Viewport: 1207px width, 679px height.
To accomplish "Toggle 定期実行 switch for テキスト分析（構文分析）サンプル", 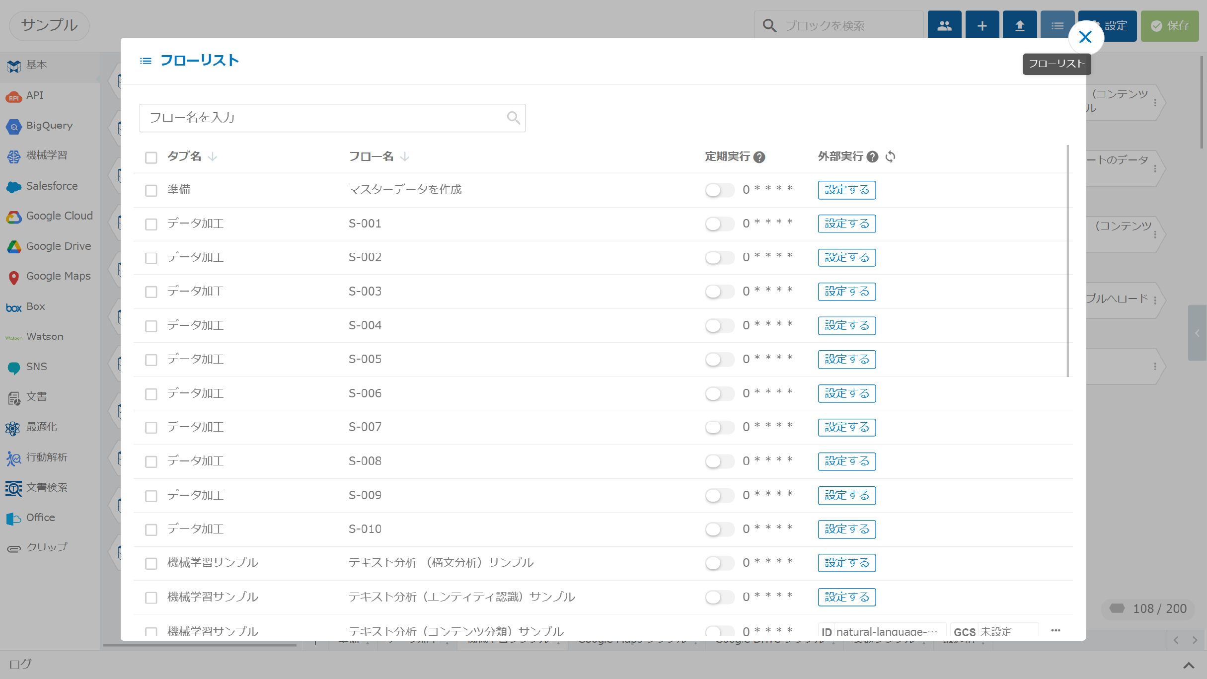I will 719,563.
